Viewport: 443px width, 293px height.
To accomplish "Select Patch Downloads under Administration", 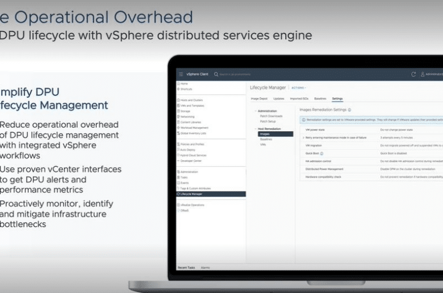I will coord(271,116).
